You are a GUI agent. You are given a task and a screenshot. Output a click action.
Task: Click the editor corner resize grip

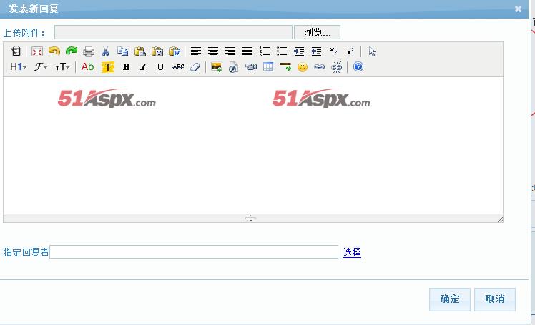[x=500, y=220]
